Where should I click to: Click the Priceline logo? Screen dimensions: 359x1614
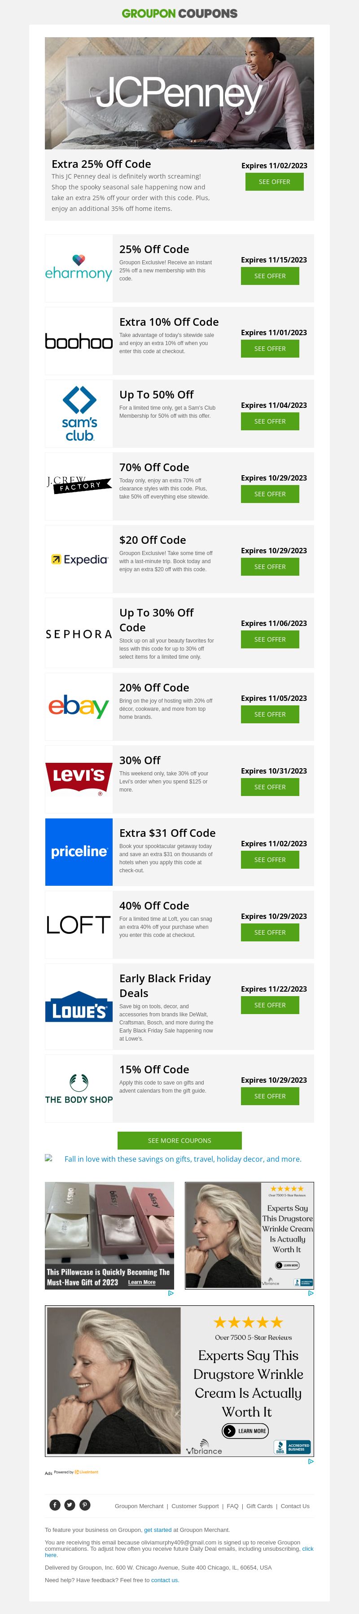pos(79,852)
